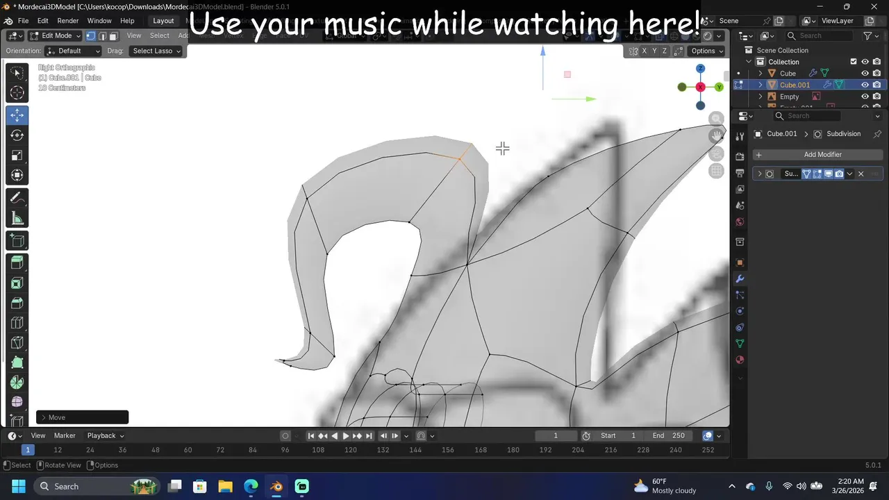Open the timeline Playback dropdown

[x=106, y=435]
